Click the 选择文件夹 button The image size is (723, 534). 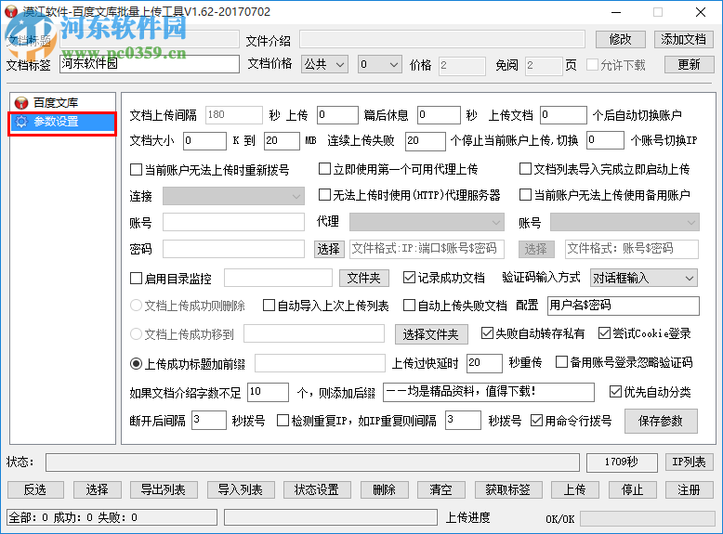point(430,334)
